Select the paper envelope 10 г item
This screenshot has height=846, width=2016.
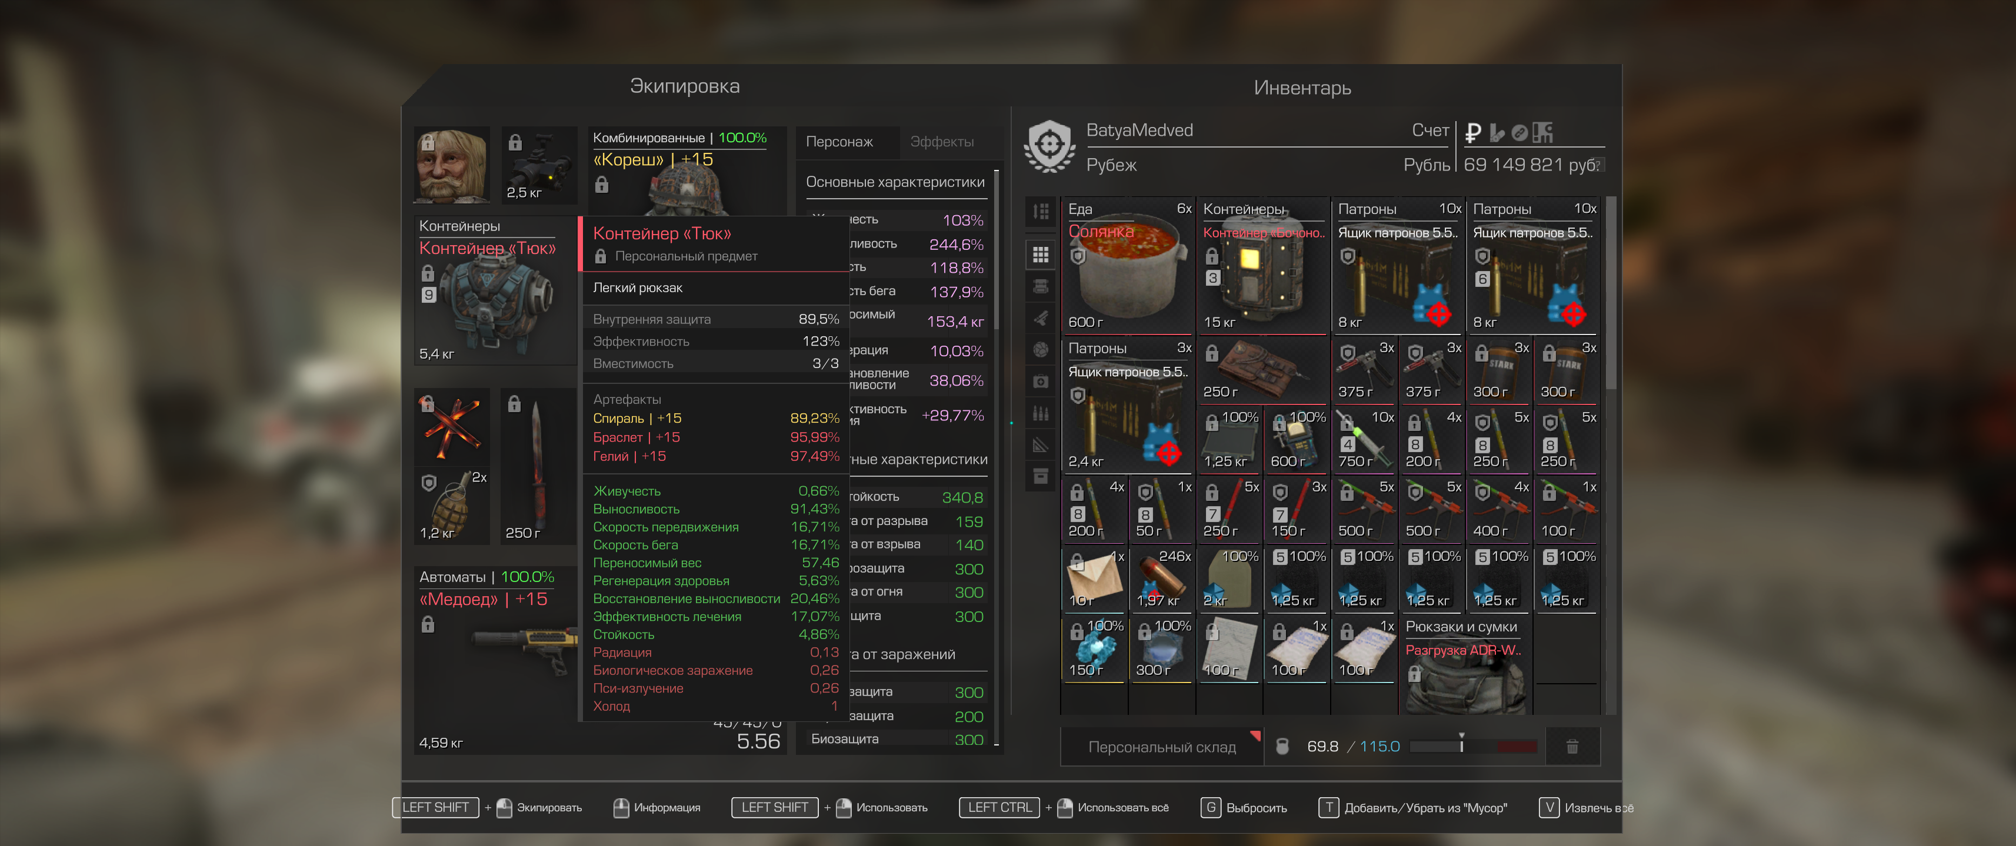click(x=1094, y=579)
